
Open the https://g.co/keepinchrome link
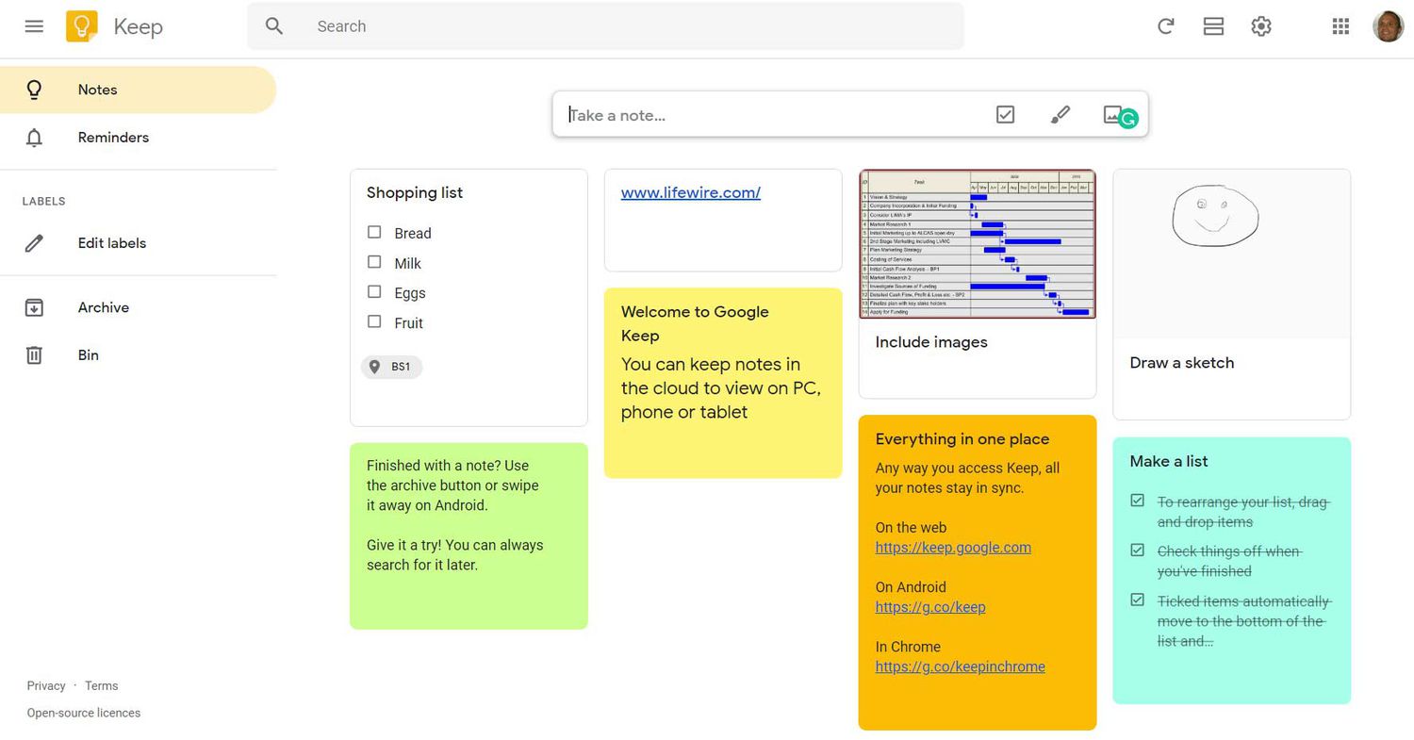(960, 666)
